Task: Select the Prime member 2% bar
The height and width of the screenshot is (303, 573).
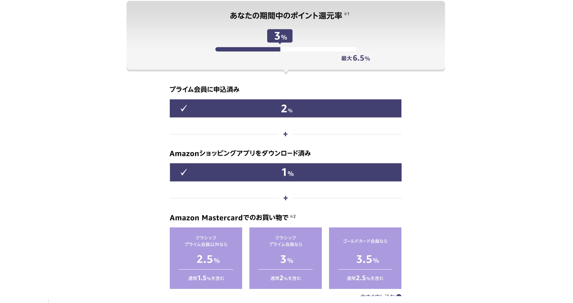Action: click(x=286, y=108)
